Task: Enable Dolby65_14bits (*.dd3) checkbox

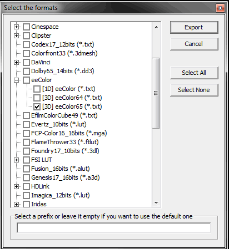Action: (26, 71)
